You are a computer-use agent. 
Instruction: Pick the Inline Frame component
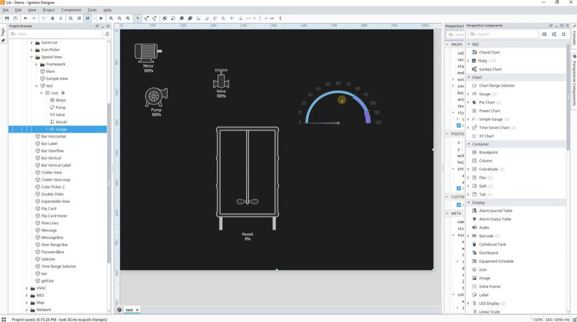point(489,287)
